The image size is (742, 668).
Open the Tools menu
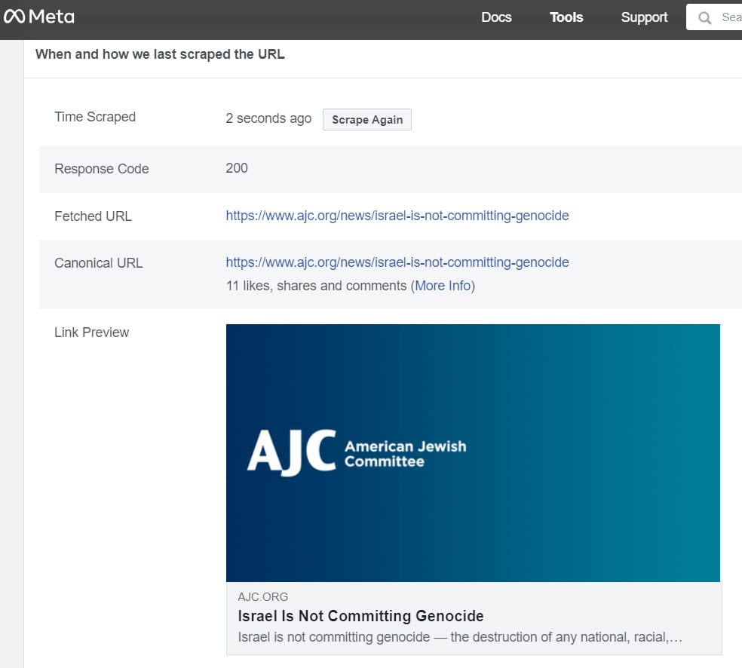(566, 17)
